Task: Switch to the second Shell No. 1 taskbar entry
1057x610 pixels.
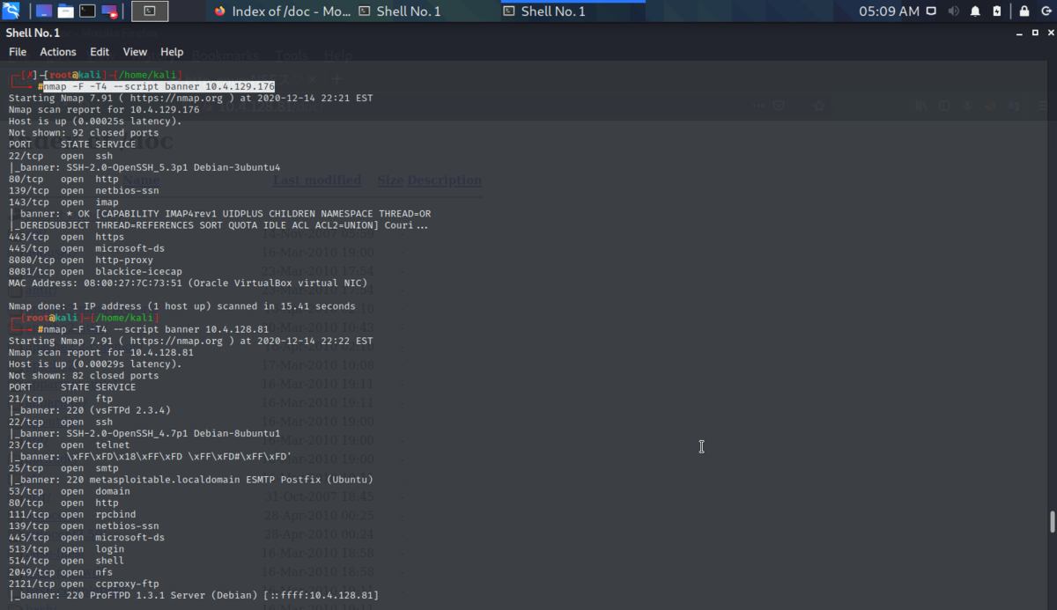Action: tap(572, 11)
